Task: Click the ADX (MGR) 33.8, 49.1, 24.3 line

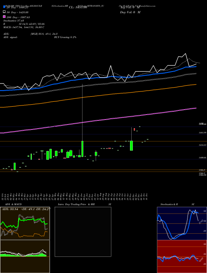Action: pyautogui.click(x=30, y=34)
